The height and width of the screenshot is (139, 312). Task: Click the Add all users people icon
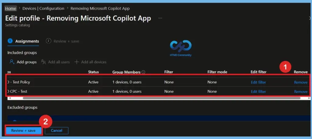point(44,62)
